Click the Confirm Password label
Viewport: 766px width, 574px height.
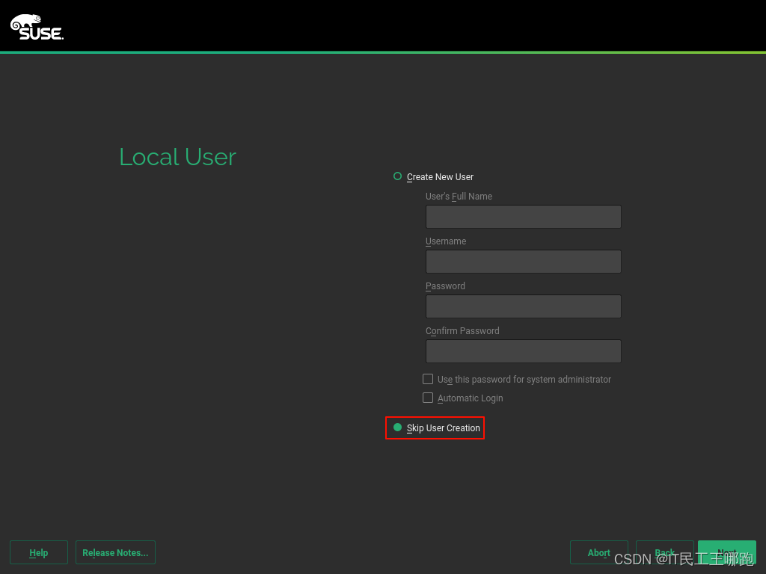pos(462,330)
